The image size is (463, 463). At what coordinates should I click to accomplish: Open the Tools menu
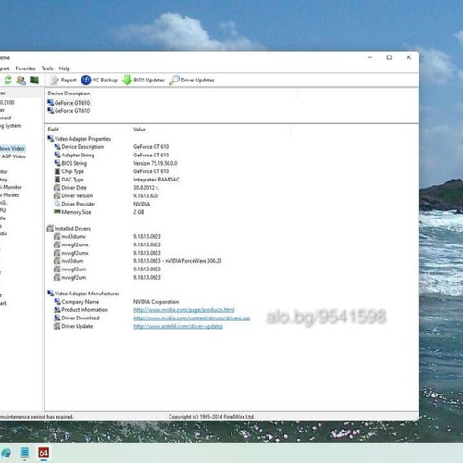point(47,69)
